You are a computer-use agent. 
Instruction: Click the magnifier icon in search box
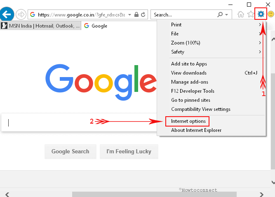[220, 14]
